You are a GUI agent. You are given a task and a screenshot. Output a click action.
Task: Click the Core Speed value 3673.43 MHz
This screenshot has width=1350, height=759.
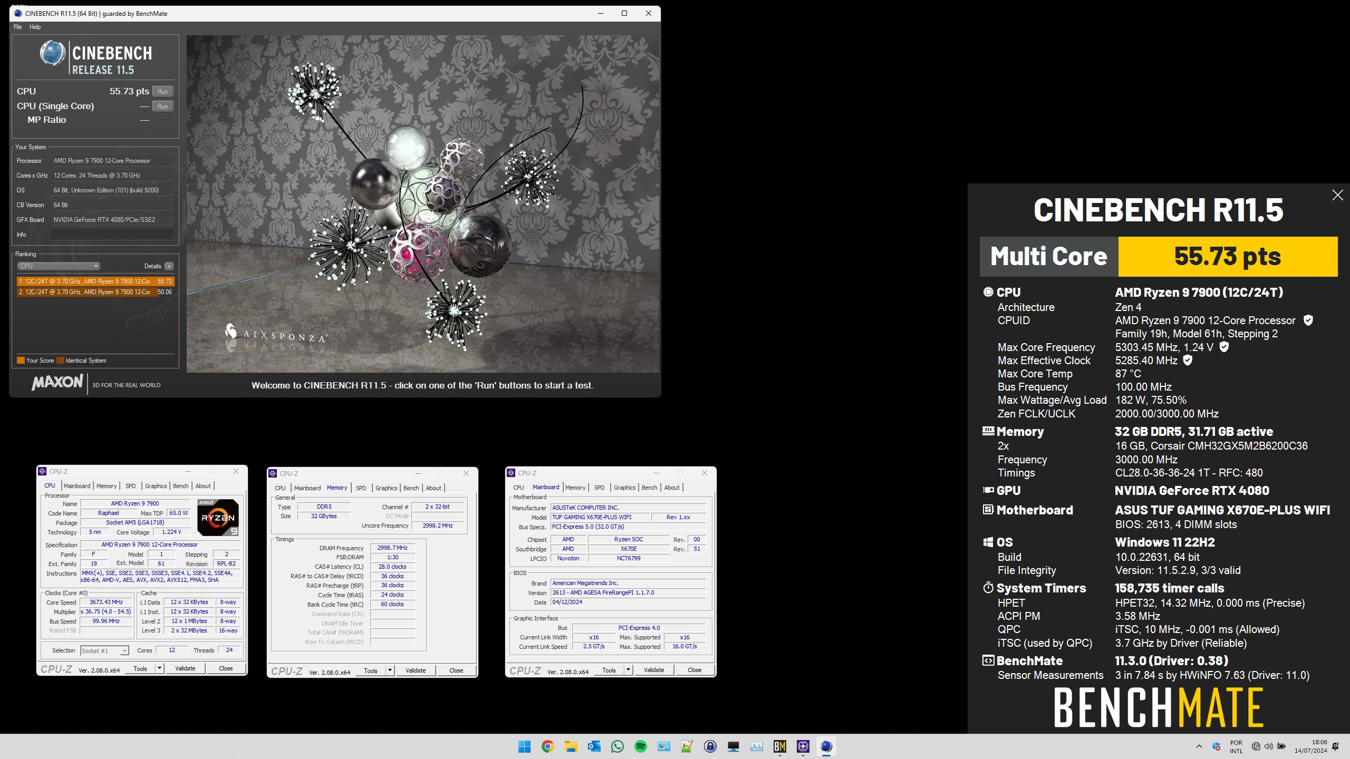pos(106,602)
